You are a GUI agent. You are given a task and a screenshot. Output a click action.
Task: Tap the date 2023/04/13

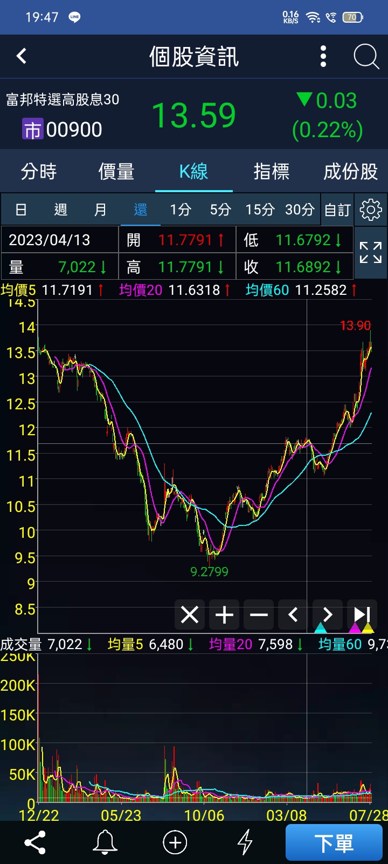point(50,240)
